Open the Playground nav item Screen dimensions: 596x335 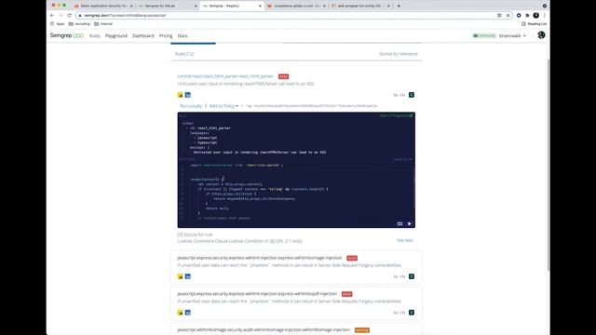pos(115,35)
